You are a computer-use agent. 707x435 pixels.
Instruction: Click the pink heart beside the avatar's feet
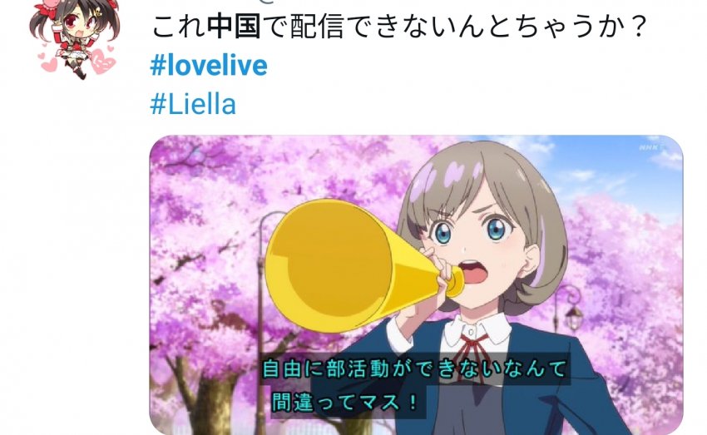tap(103, 62)
